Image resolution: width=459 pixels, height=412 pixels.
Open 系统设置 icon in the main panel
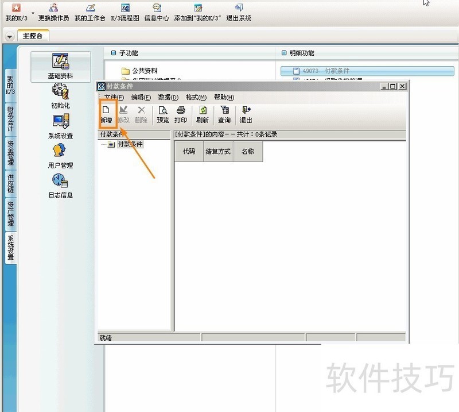[60, 126]
